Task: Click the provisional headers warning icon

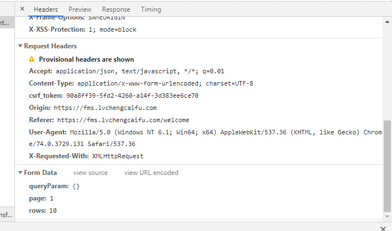Action: point(32,59)
